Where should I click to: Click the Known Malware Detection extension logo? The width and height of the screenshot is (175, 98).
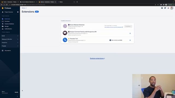coord(65,26)
